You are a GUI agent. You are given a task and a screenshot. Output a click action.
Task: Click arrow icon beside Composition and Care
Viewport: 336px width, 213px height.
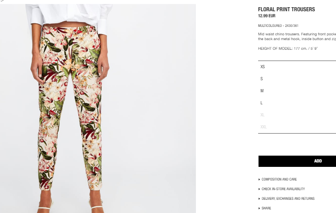[x=259, y=179]
